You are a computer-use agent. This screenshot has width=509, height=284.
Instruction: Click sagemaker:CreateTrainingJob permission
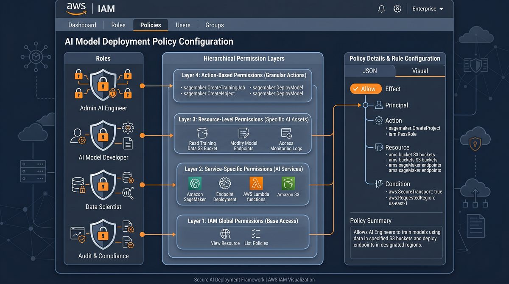214,87
